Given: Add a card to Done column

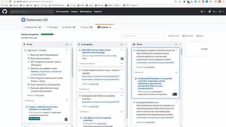Looking at the screenshot, I should coord(176,44).
